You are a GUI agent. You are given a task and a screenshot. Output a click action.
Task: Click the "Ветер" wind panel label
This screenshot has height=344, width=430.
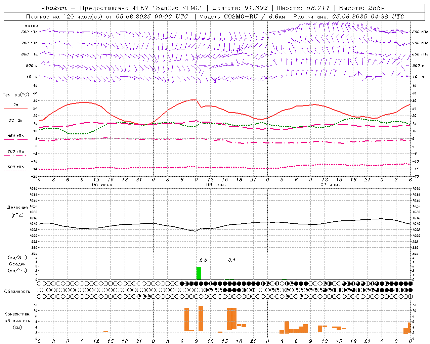[x=31, y=26]
